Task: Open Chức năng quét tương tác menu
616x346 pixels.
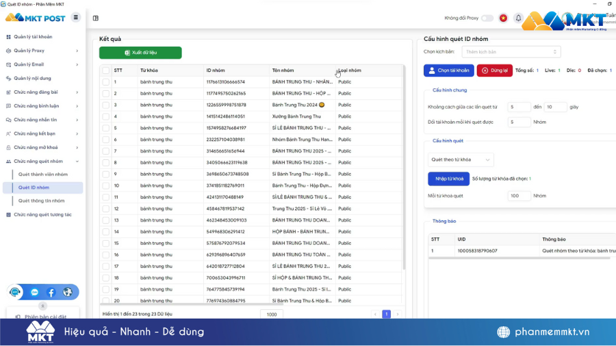Action: [x=43, y=215]
